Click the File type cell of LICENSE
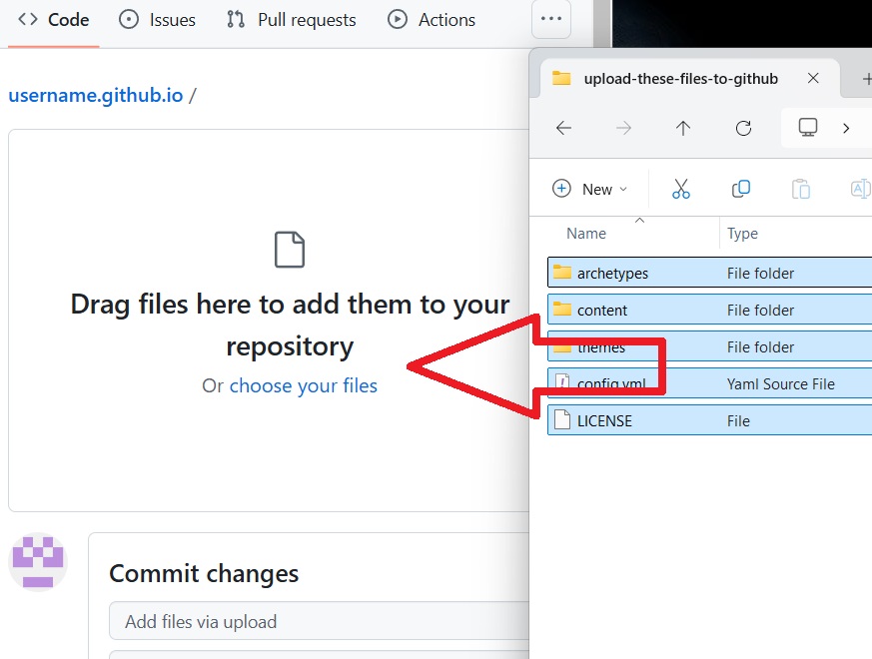Screen dimensions: 872x659 (738, 421)
